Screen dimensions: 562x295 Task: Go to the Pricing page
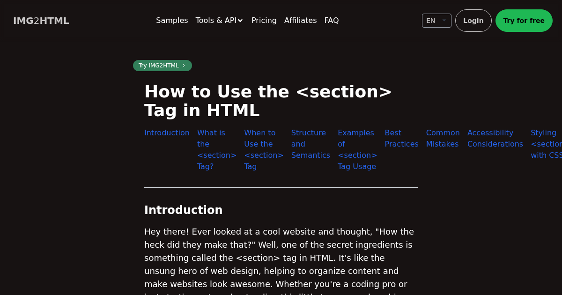(x=264, y=21)
